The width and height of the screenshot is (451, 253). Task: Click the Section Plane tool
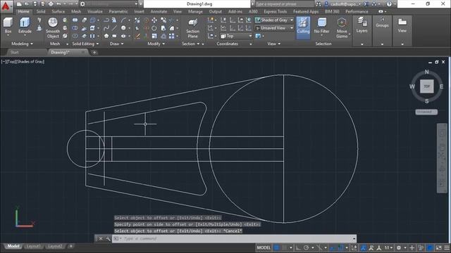pyautogui.click(x=192, y=28)
